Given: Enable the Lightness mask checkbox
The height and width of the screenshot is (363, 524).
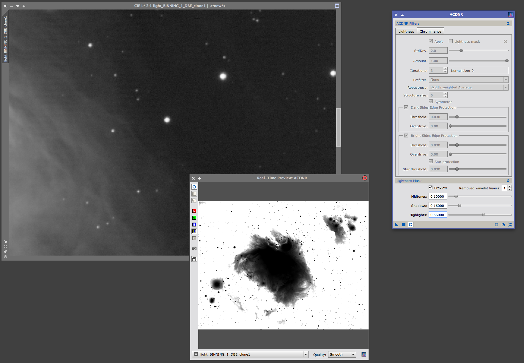Looking at the screenshot, I should [451, 41].
